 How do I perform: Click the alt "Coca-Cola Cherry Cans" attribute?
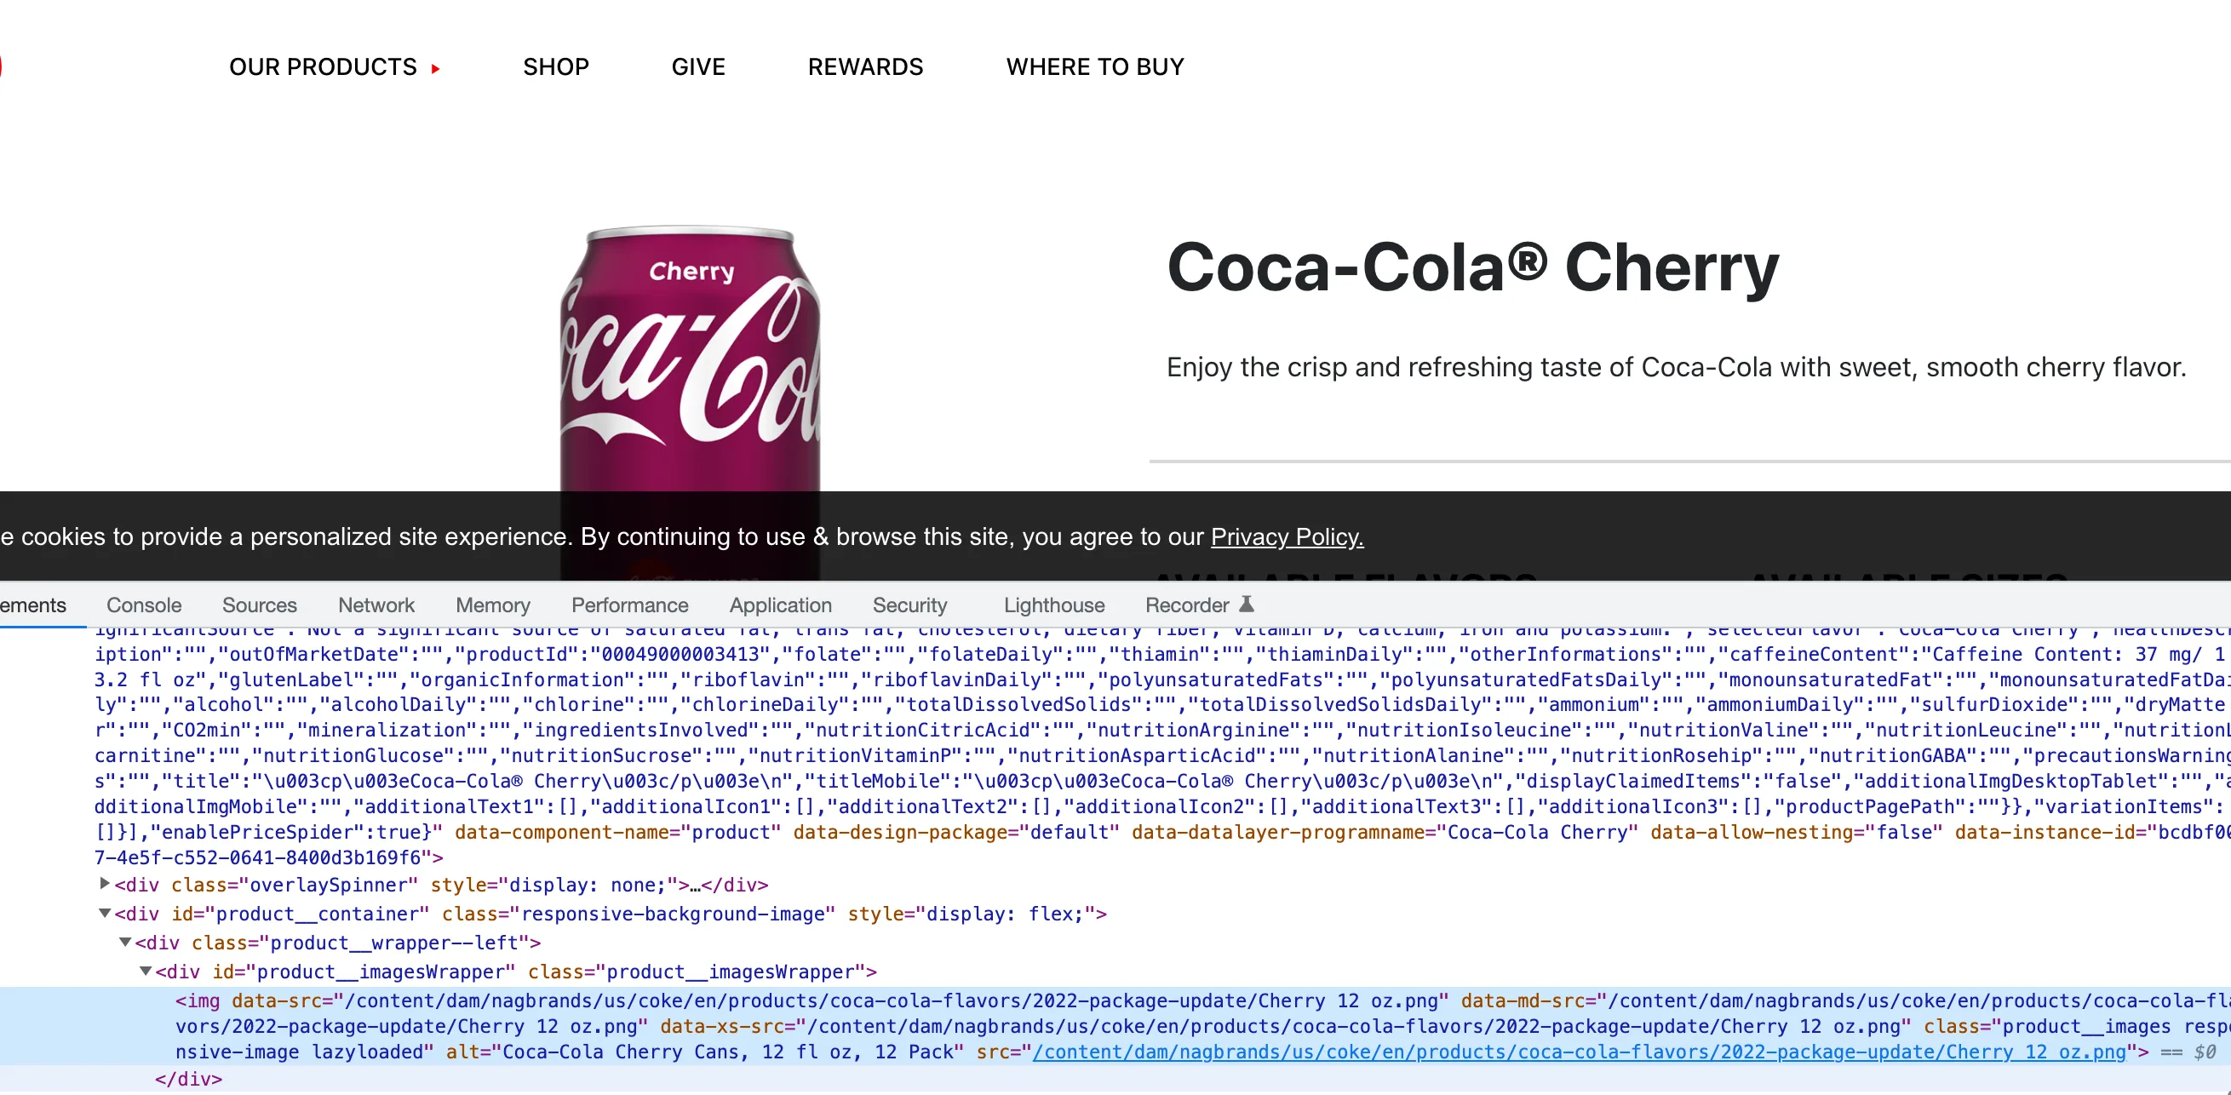coord(704,1052)
